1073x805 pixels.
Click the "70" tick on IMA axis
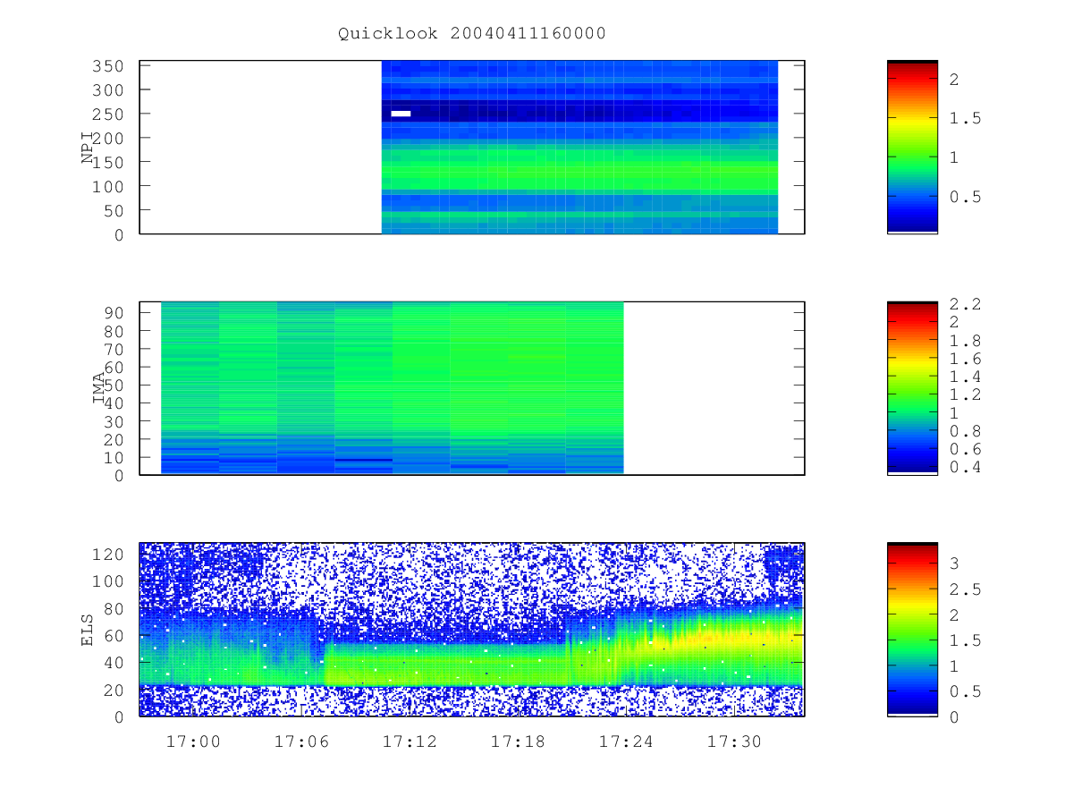tap(115, 349)
